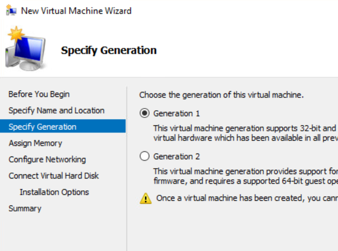
Task: Go to Before You Begin step
Action: (x=39, y=95)
